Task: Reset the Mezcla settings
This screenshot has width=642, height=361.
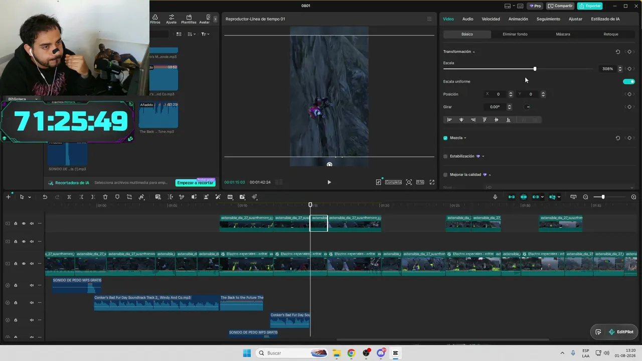Action: [618, 138]
